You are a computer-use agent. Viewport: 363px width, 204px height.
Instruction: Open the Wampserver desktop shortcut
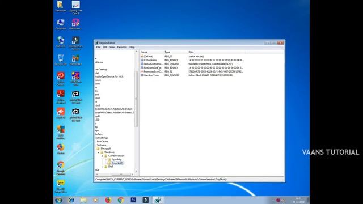tap(75, 24)
